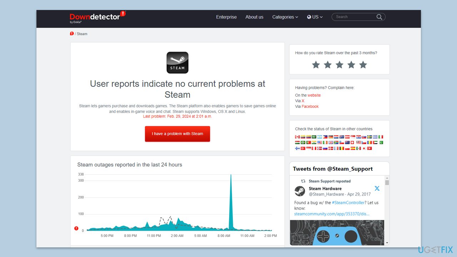Open the Brazil flag status page
Viewport: 457px width, 257px height.
point(303,142)
